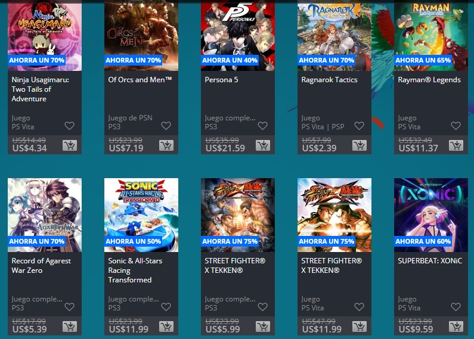Add Rayman Legends to cart
Viewport: 474px width, 339px height.
456,145
